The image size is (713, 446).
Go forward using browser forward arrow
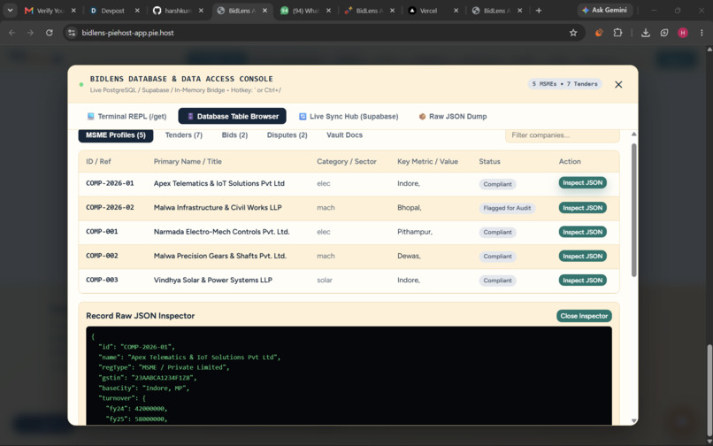tap(30, 33)
